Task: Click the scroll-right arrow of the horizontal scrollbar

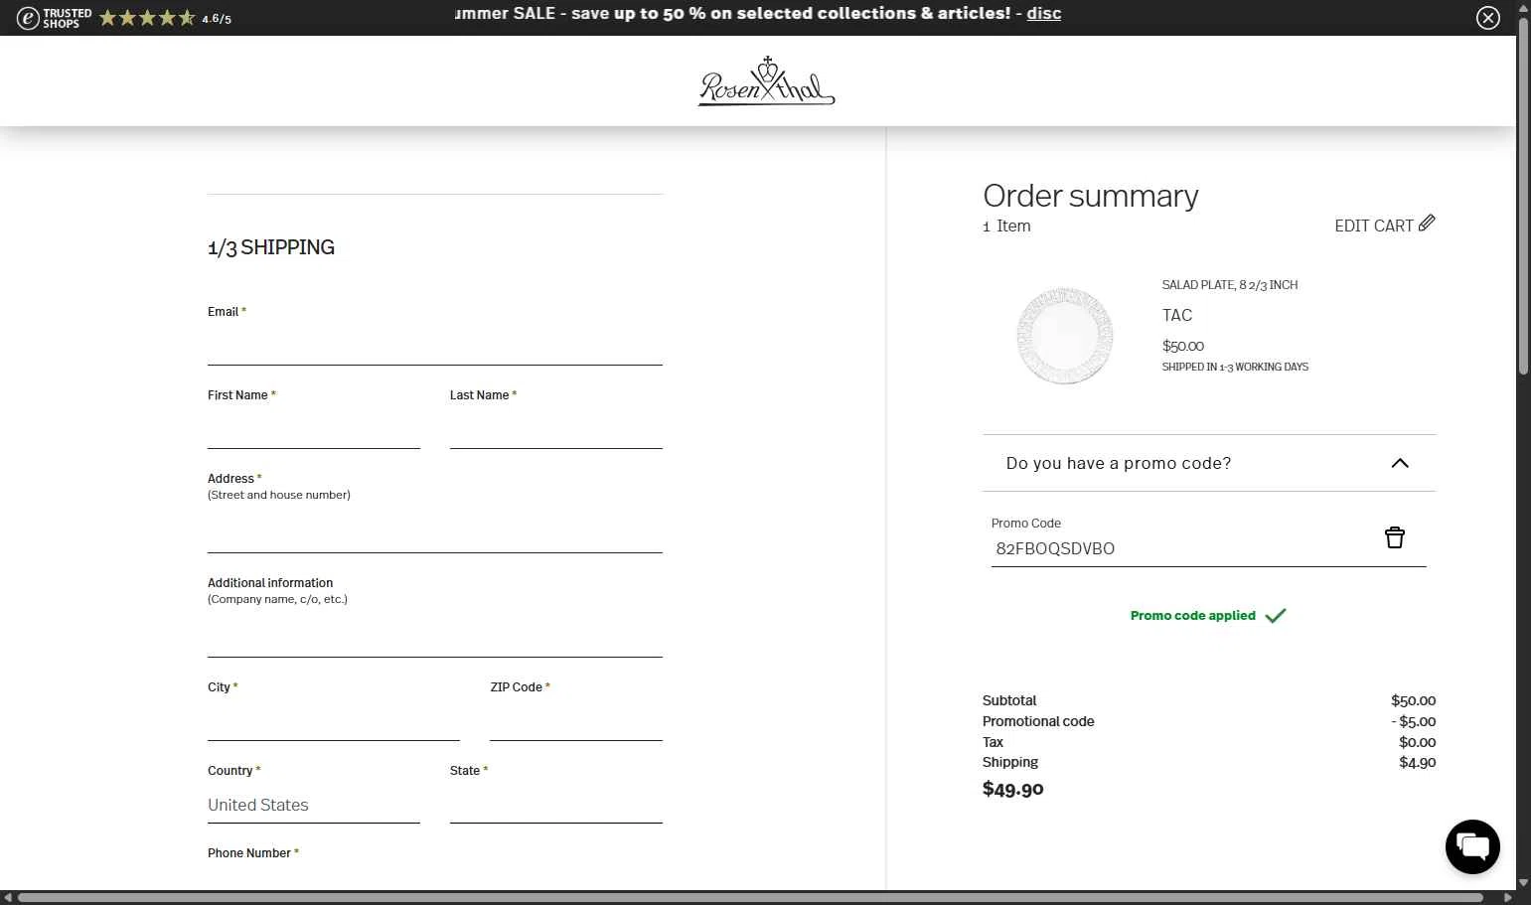Action: (x=1508, y=898)
